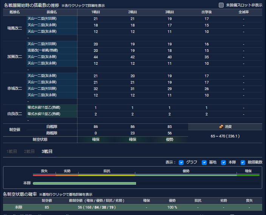266x215 pixels.
Task: Click the cell showing 35 planes
Action: (206, 57)
